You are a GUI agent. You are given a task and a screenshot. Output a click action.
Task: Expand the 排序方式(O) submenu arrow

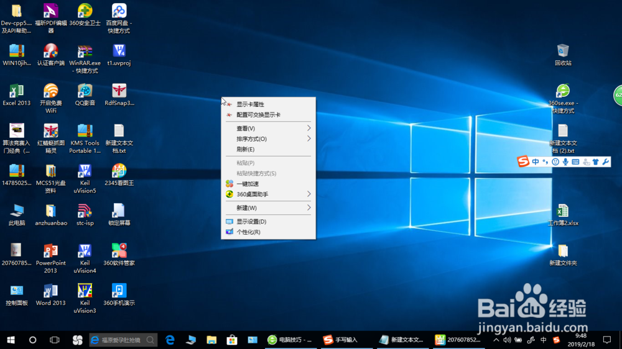coord(309,138)
